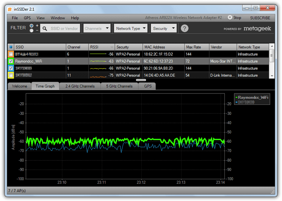Select the minus exclude filter radio button

tap(31, 31)
